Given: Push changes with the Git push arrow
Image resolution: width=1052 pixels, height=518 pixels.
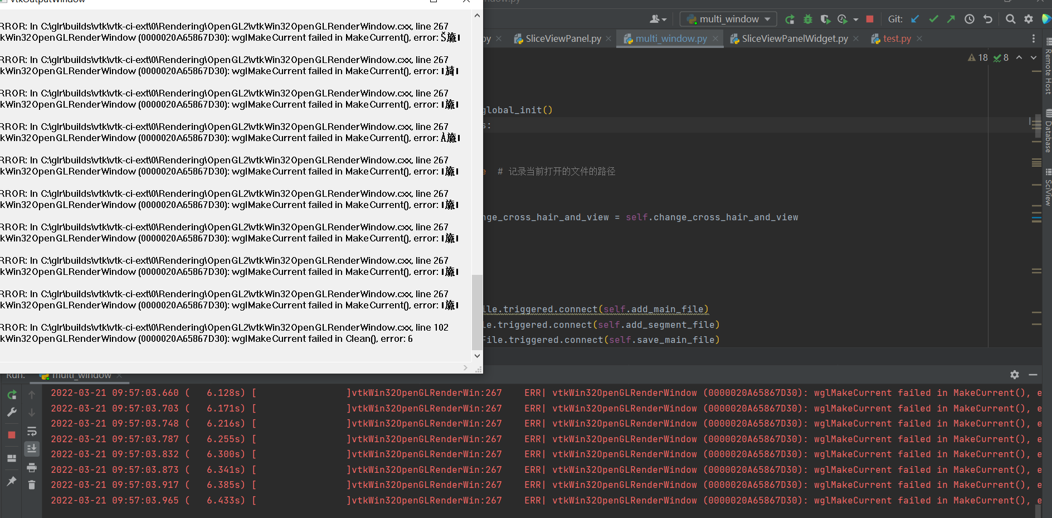Looking at the screenshot, I should [x=951, y=18].
